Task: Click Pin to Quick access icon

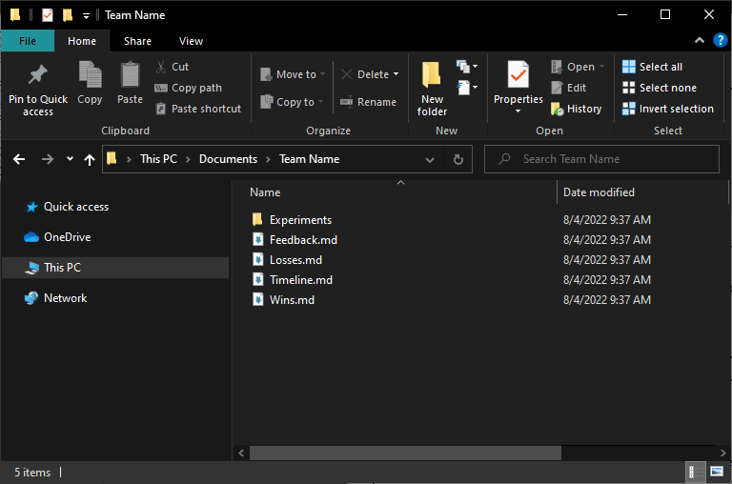Action: click(x=37, y=76)
